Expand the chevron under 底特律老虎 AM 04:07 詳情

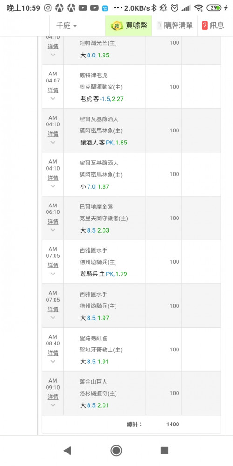[53, 98]
